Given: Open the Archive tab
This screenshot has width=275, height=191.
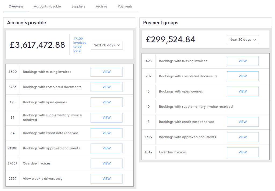Looking at the screenshot, I should coord(101,6).
